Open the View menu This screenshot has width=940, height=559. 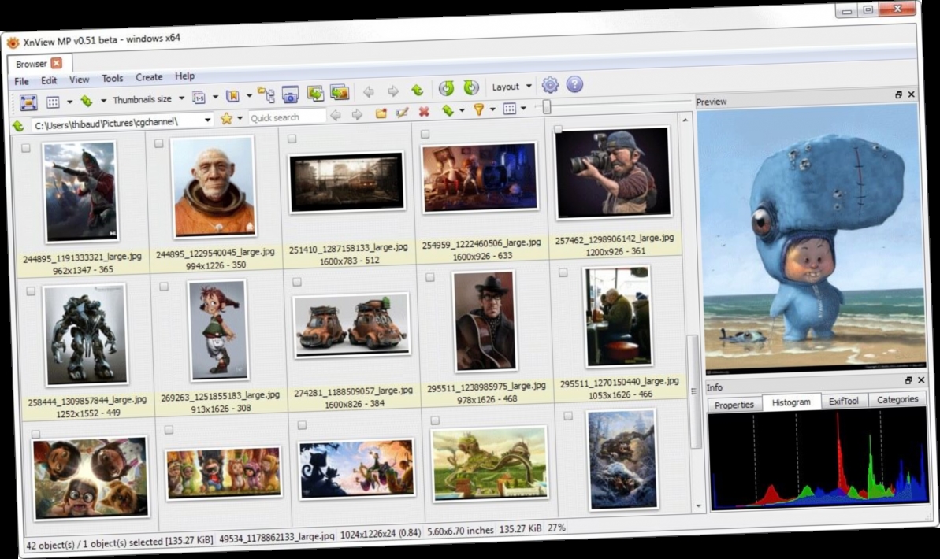79,79
